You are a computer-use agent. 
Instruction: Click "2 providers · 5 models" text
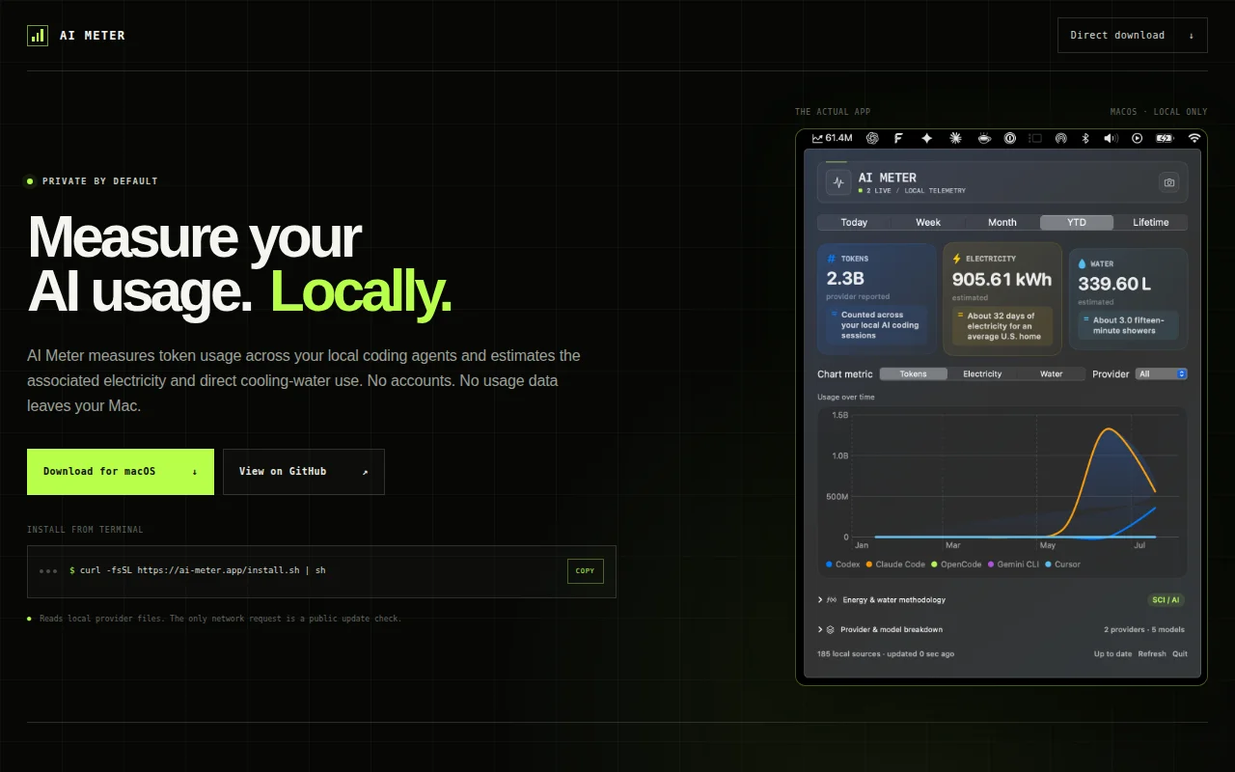point(1144,629)
